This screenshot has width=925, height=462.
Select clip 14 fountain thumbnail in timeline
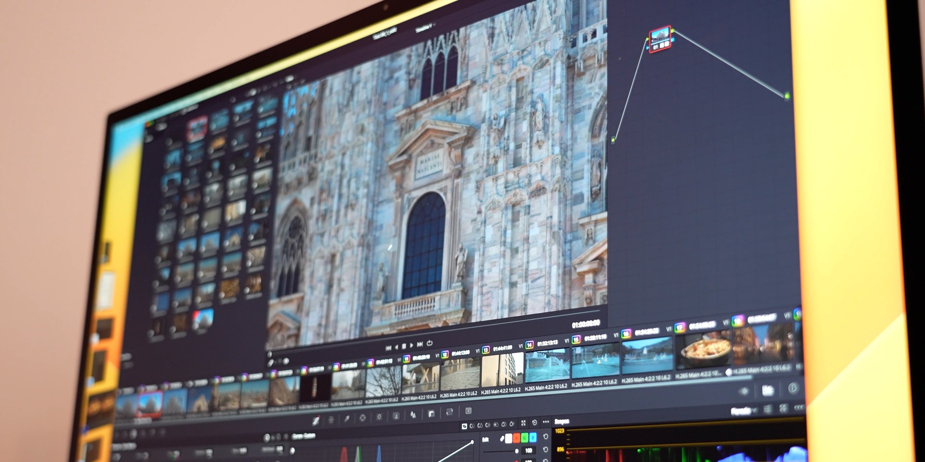point(547,367)
